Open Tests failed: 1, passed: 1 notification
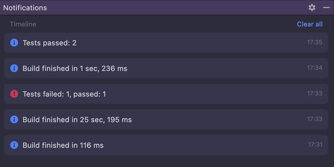 (x=64, y=94)
